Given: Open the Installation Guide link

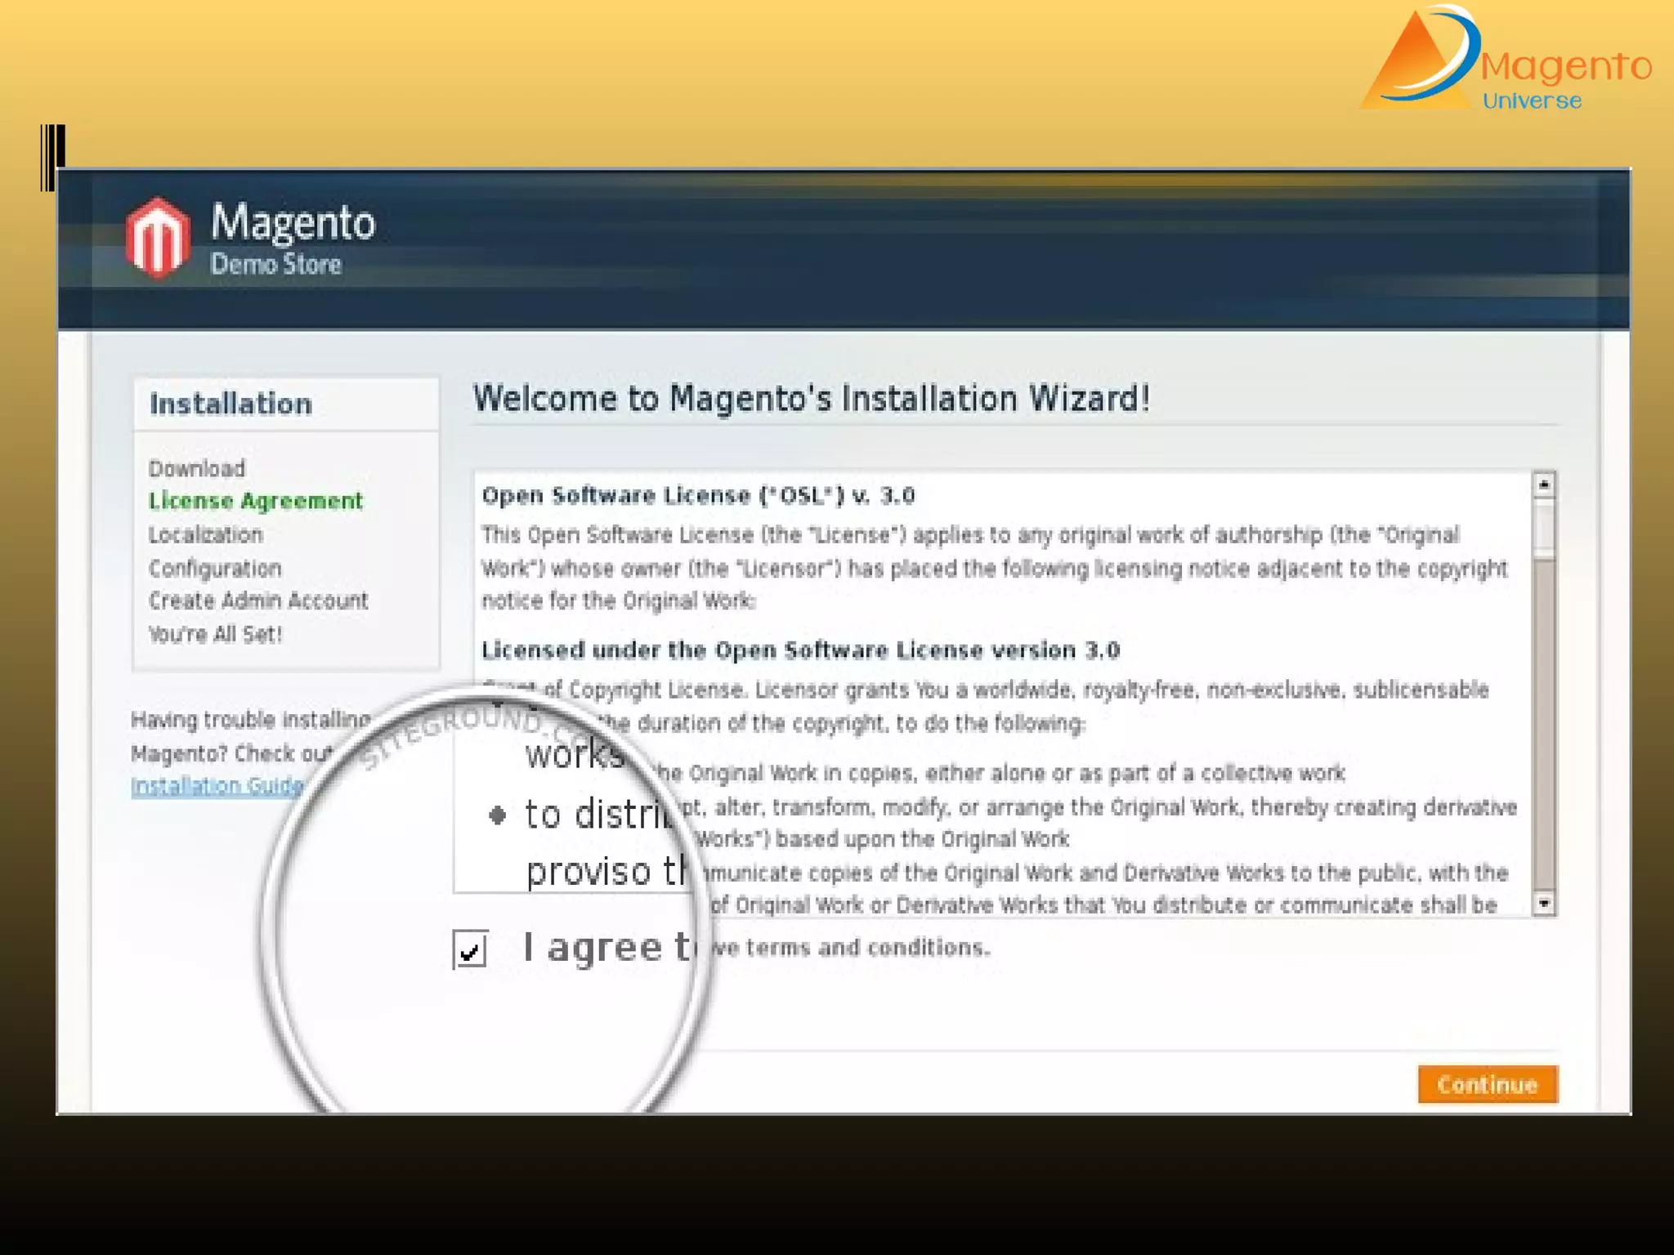Looking at the screenshot, I should pyautogui.click(x=217, y=786).
